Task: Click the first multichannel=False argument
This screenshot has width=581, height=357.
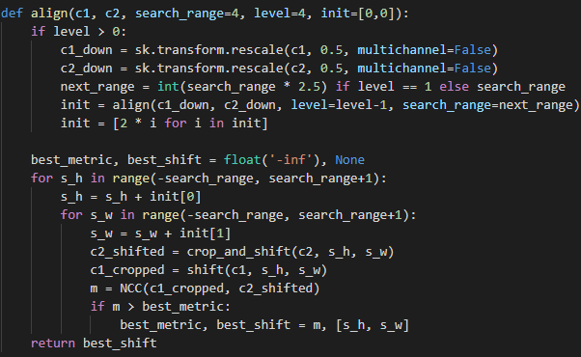Action: pos(424,50)
